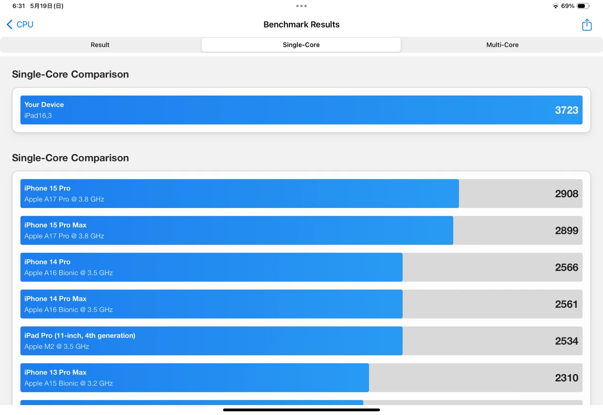Tap the home indicator bar

click(x=301, y=410)
